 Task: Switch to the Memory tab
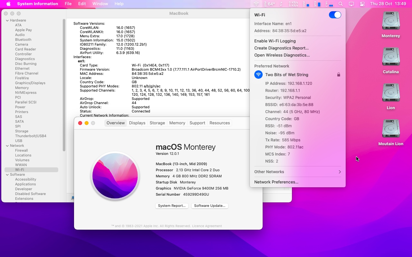coord(177,123)
